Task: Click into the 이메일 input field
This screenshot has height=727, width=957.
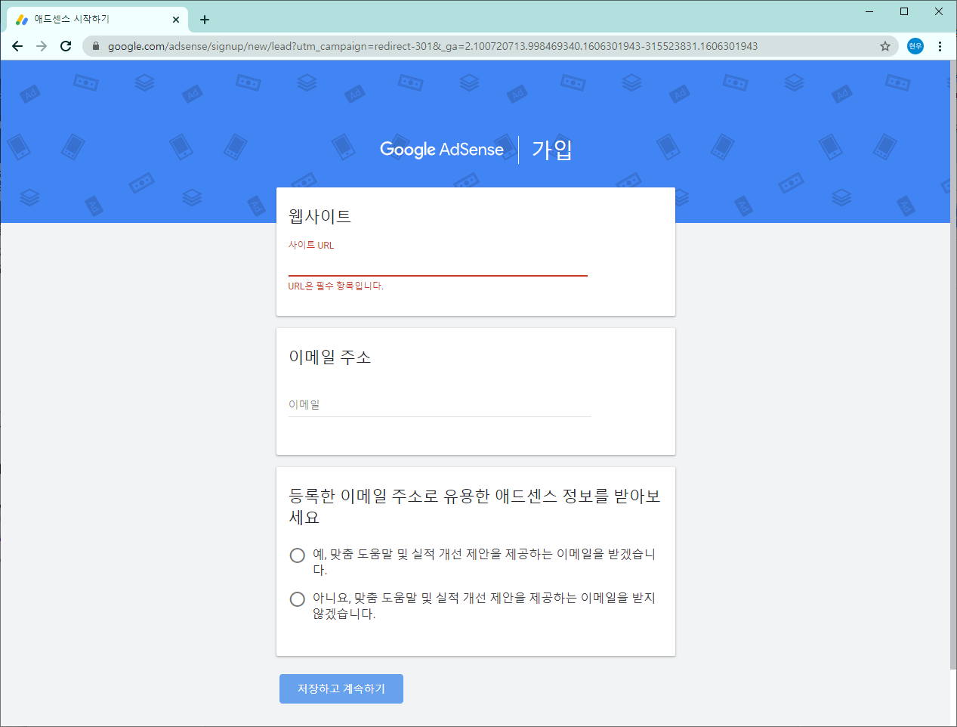Action: pyautogui.click(x=440, y=405)
